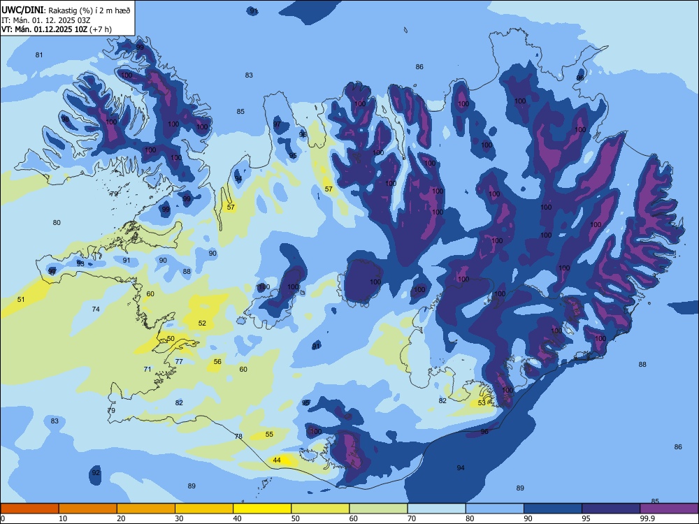The image size is (699, 524).
Task: Click the '98' humidity value on the map
Action: 65,119
